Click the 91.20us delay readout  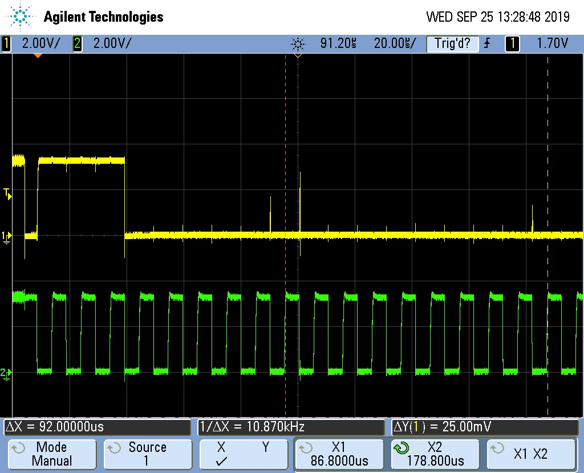(338, 43)
